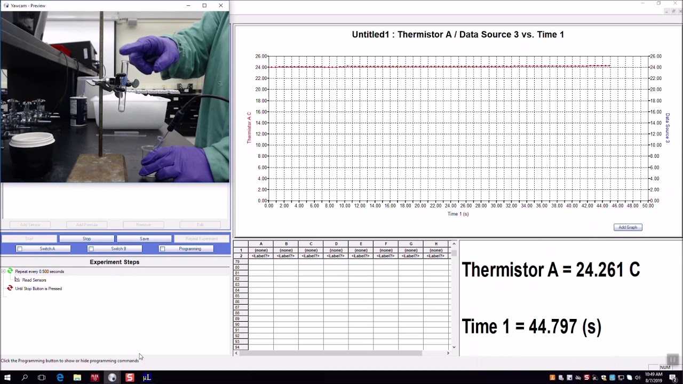Image resolution: width=683 pixels, height=384 pixels.
Task: Click the Add Formula button
Action: (87, 225)
